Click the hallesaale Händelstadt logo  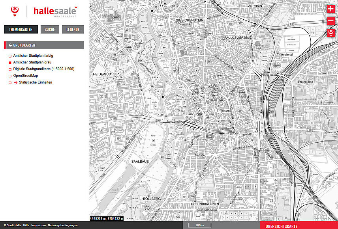55,12
